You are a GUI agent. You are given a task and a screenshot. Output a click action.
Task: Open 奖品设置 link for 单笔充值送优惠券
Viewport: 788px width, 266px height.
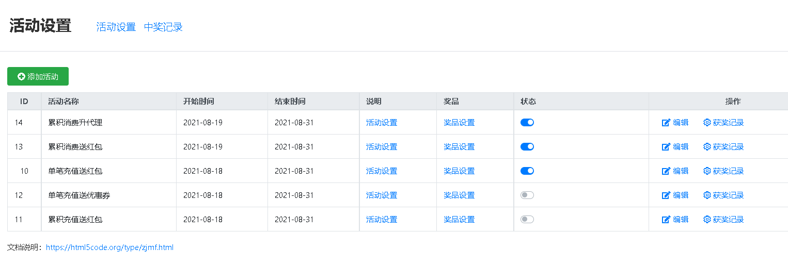[459, 195]
